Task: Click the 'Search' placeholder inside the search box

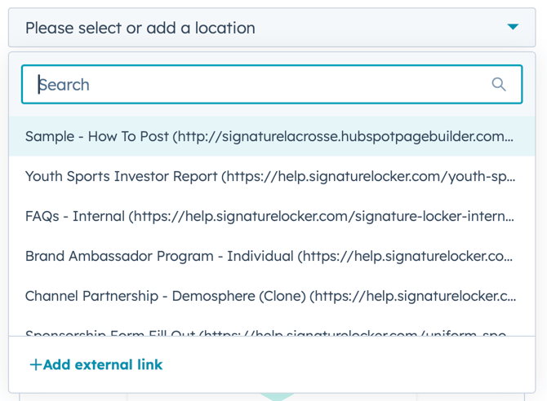Action: pos(64,85)
